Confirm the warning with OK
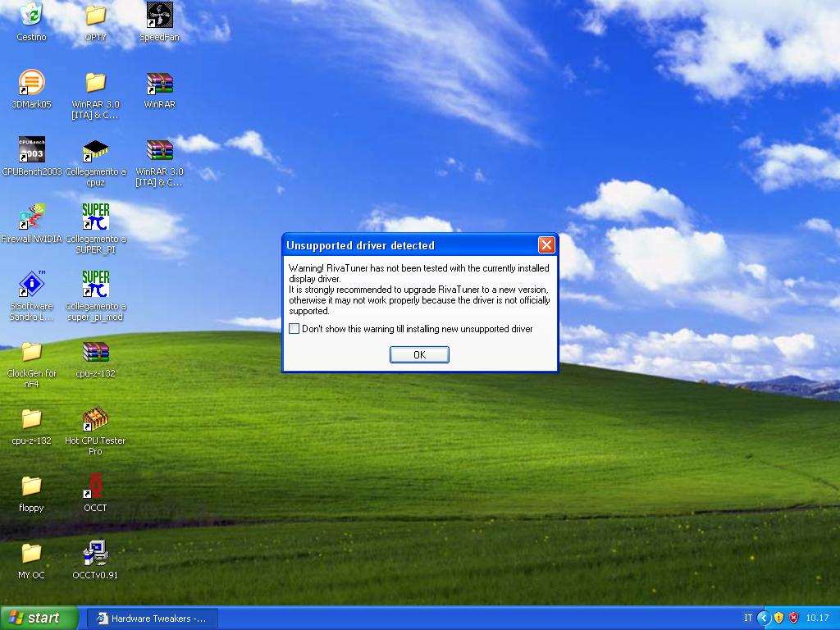840x630 pixels. (x=419, y=354)
